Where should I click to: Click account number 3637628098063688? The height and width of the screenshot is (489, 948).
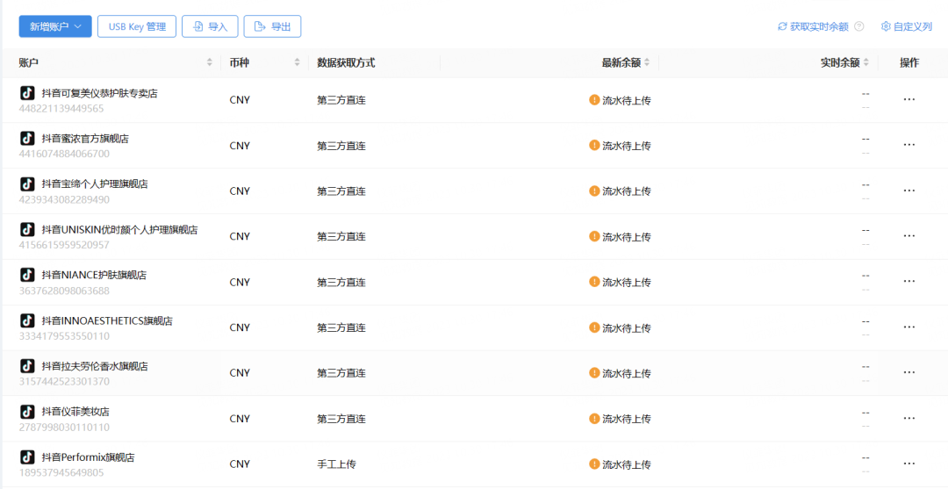65,291
